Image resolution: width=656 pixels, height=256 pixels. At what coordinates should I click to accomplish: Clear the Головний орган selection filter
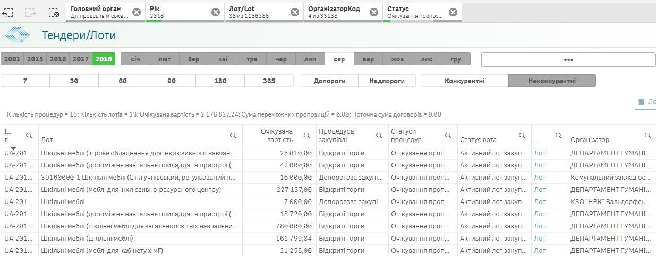137,13
